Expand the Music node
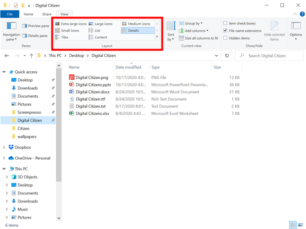Screen dimensions: 306x229 (7, 209)
